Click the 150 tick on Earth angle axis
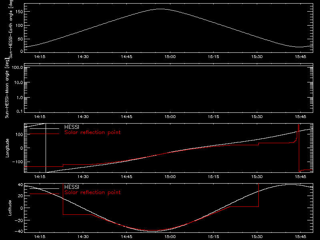The height and width of the screenshot is (240, 320). [19, 12]
